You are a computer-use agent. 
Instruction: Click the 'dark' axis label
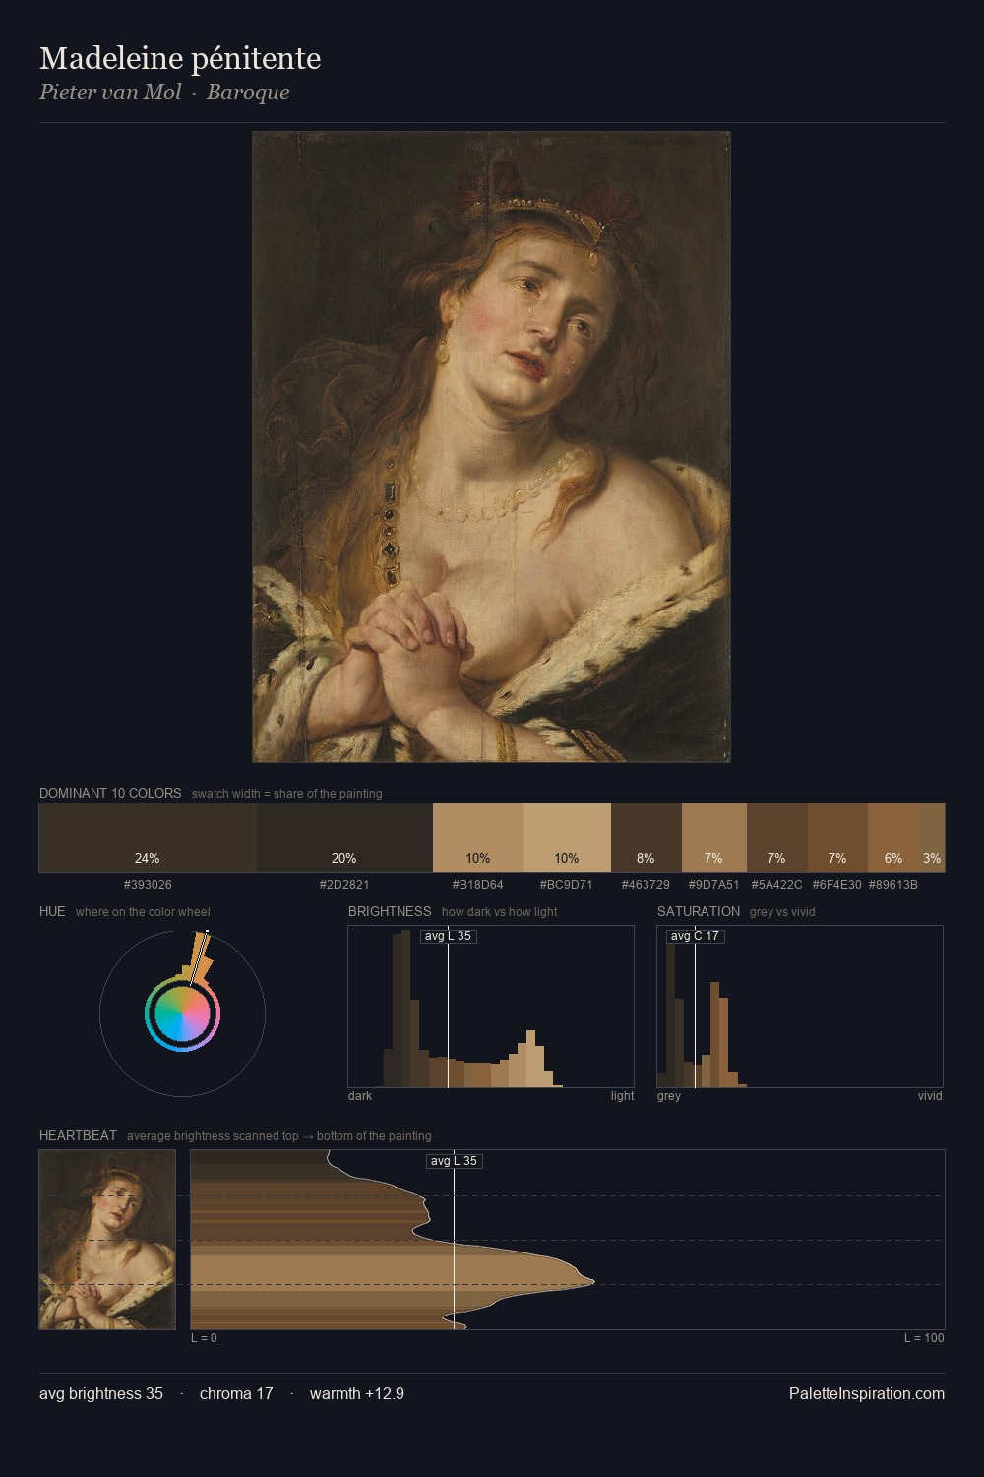[x=360, y=1096]
